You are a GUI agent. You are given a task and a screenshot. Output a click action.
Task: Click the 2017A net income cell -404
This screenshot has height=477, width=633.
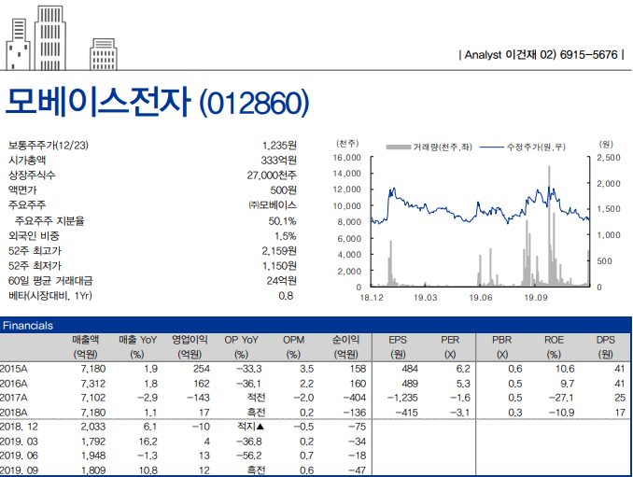pyautogui.click(x=354, y=398)
